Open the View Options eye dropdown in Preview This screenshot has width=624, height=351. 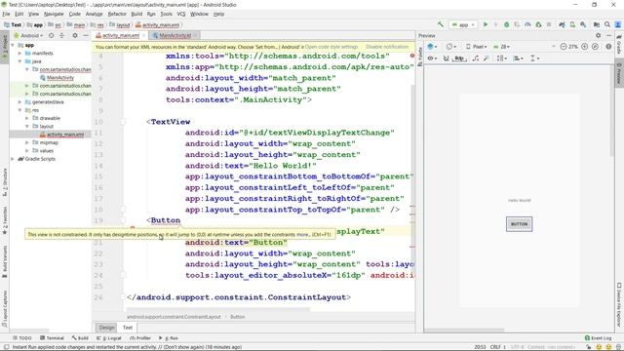click(432, 58)
